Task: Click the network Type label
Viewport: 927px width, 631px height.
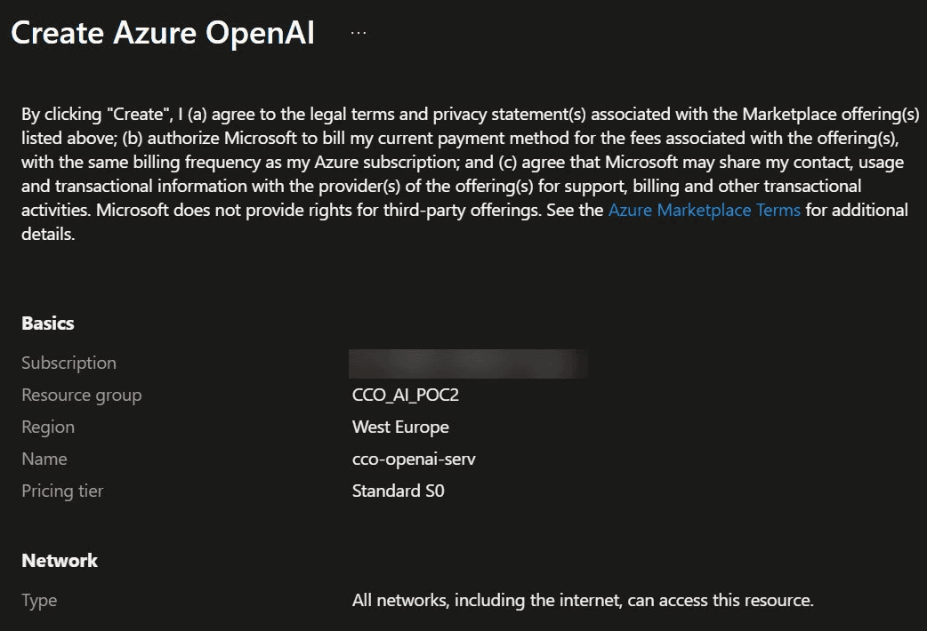Action: tap(39, 601)
